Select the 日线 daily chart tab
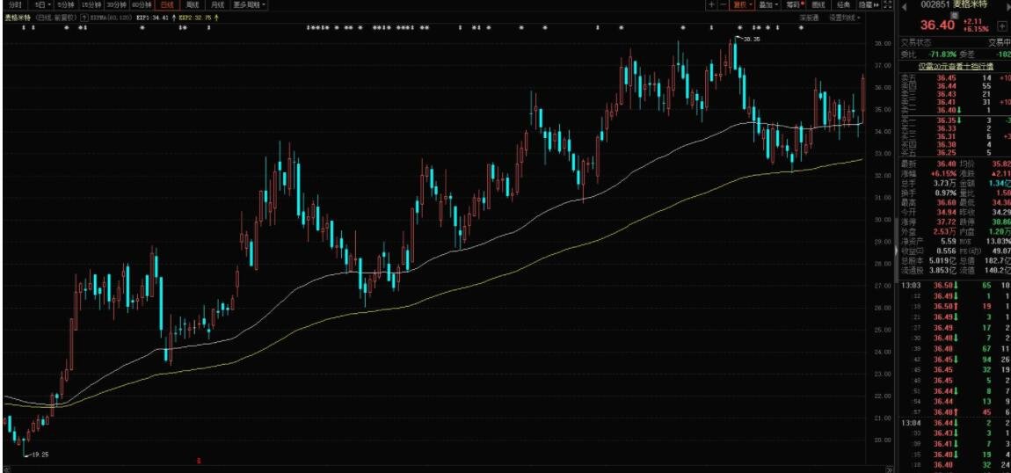Viewport: 1011px width, 473px height. (168, 4)
